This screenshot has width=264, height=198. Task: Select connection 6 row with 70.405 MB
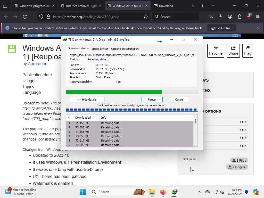coord(129,145)
